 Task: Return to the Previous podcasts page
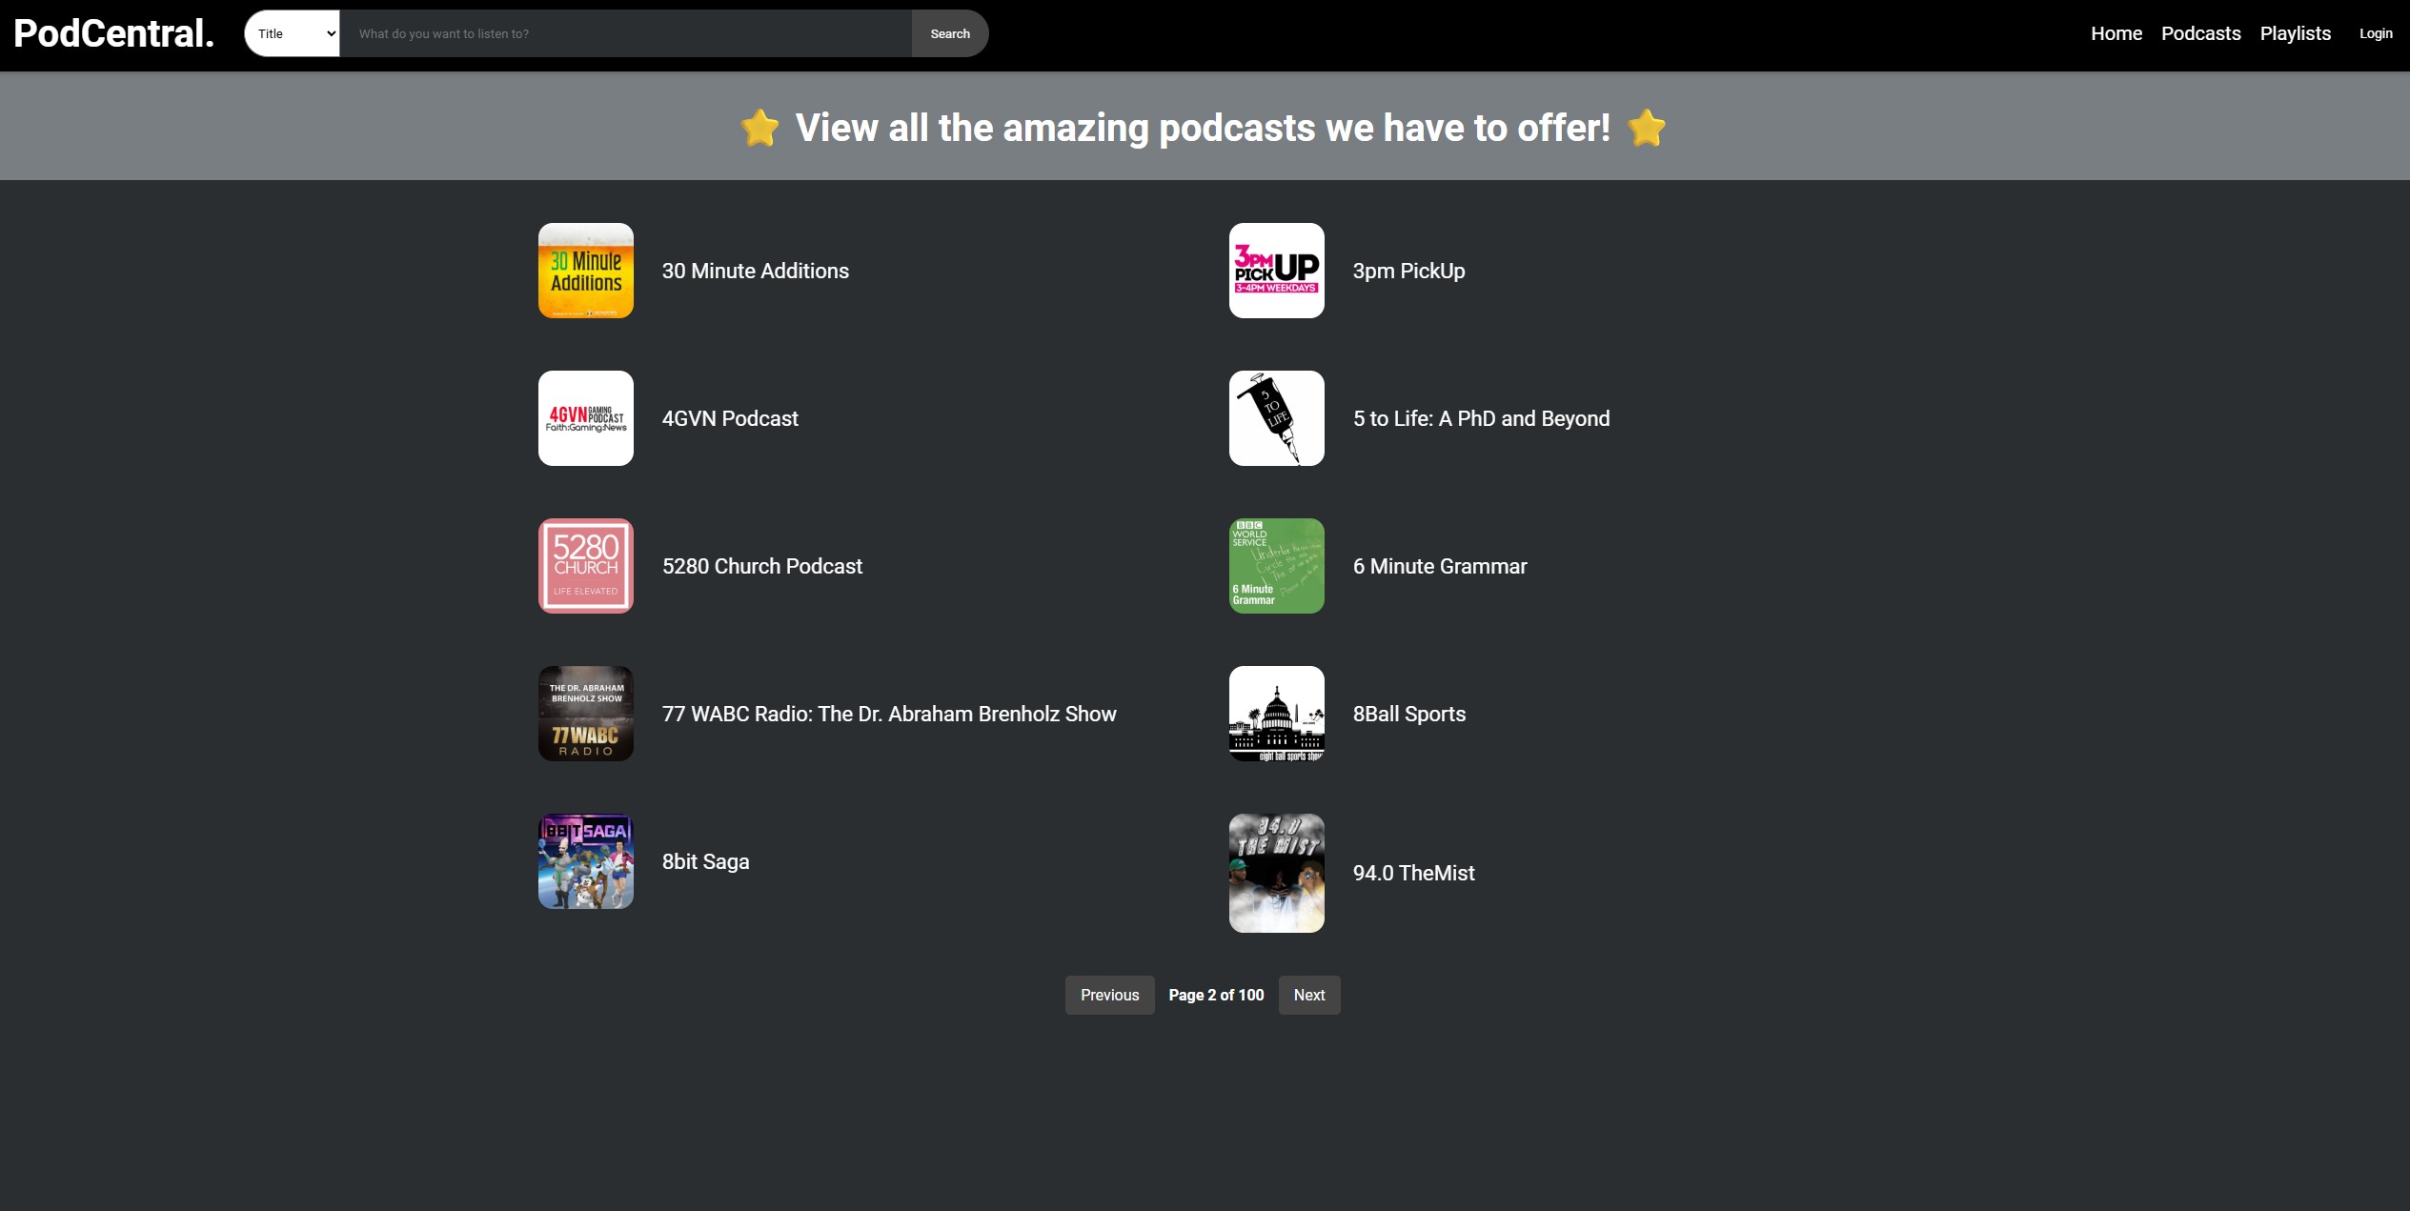tap(1109, 995)
